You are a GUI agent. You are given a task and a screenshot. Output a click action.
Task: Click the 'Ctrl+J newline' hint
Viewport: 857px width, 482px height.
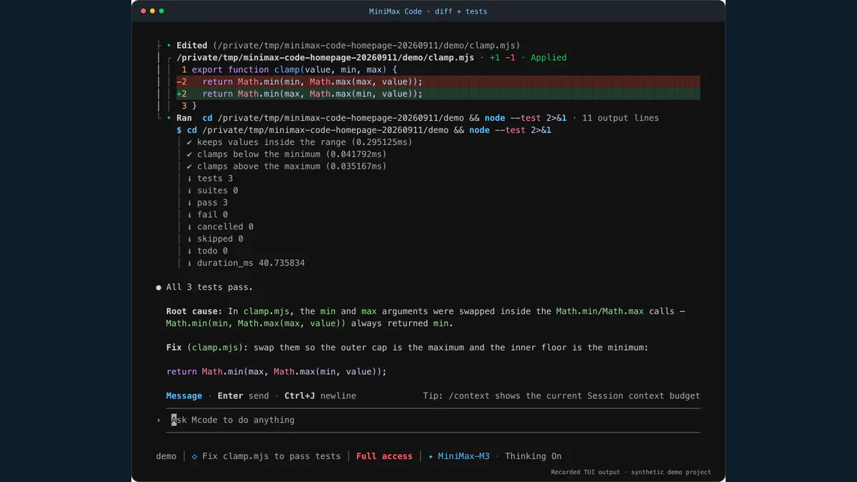coord(320,396)
